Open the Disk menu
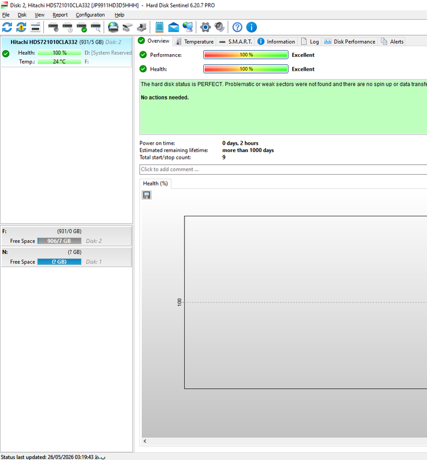The image size is (427, 460). [x=22, y=15]
